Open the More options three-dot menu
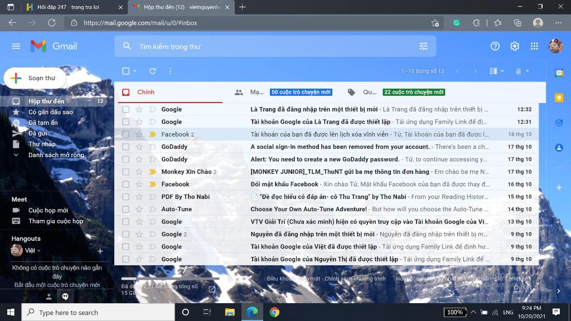The height and width of the screenshot is (321, 571). point(171,71)
